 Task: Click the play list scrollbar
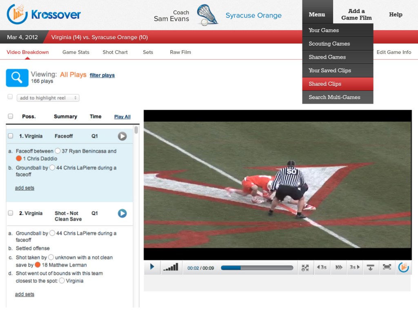(136, 130)
